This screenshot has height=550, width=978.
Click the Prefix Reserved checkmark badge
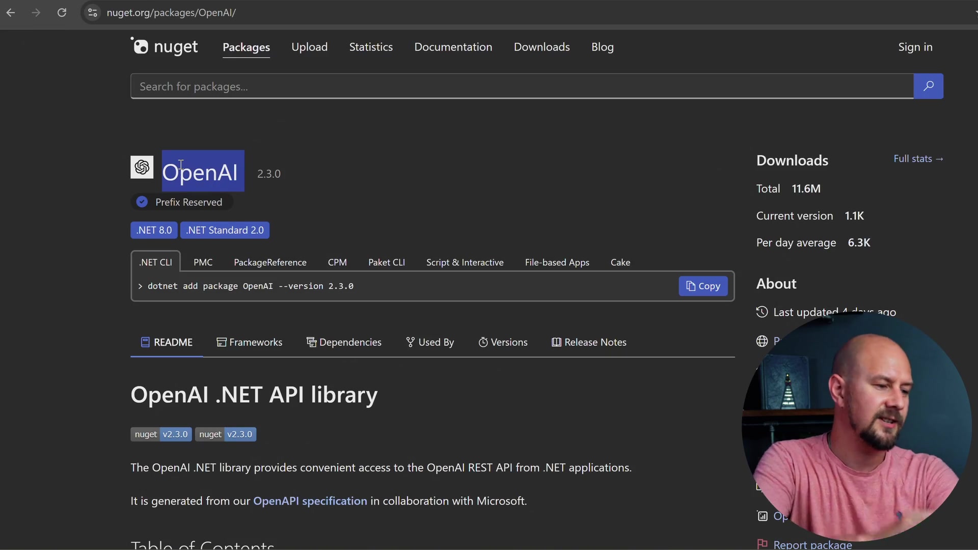pyautogui.click(x=141, y=202)
